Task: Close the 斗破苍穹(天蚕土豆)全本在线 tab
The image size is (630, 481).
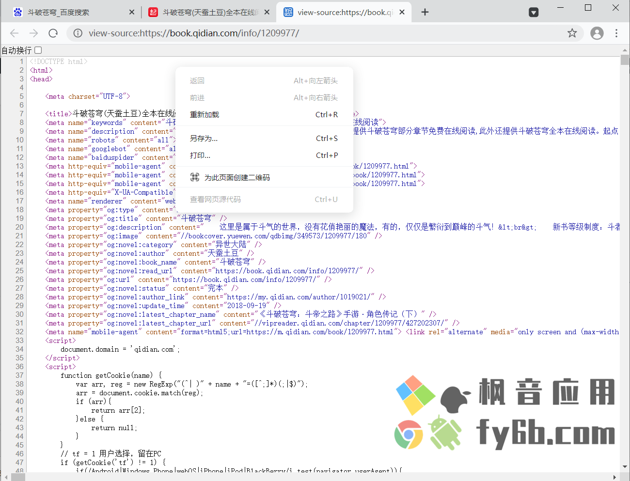Action: click(267, 12)
